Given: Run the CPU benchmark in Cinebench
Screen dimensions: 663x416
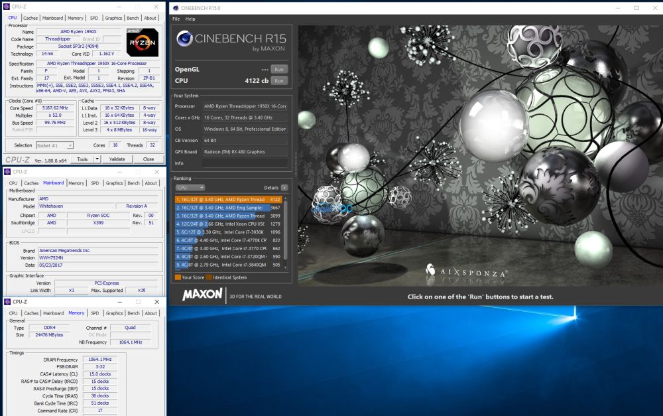Looking at the screenshot, I should pyautogui.click(x=278, y=80).
